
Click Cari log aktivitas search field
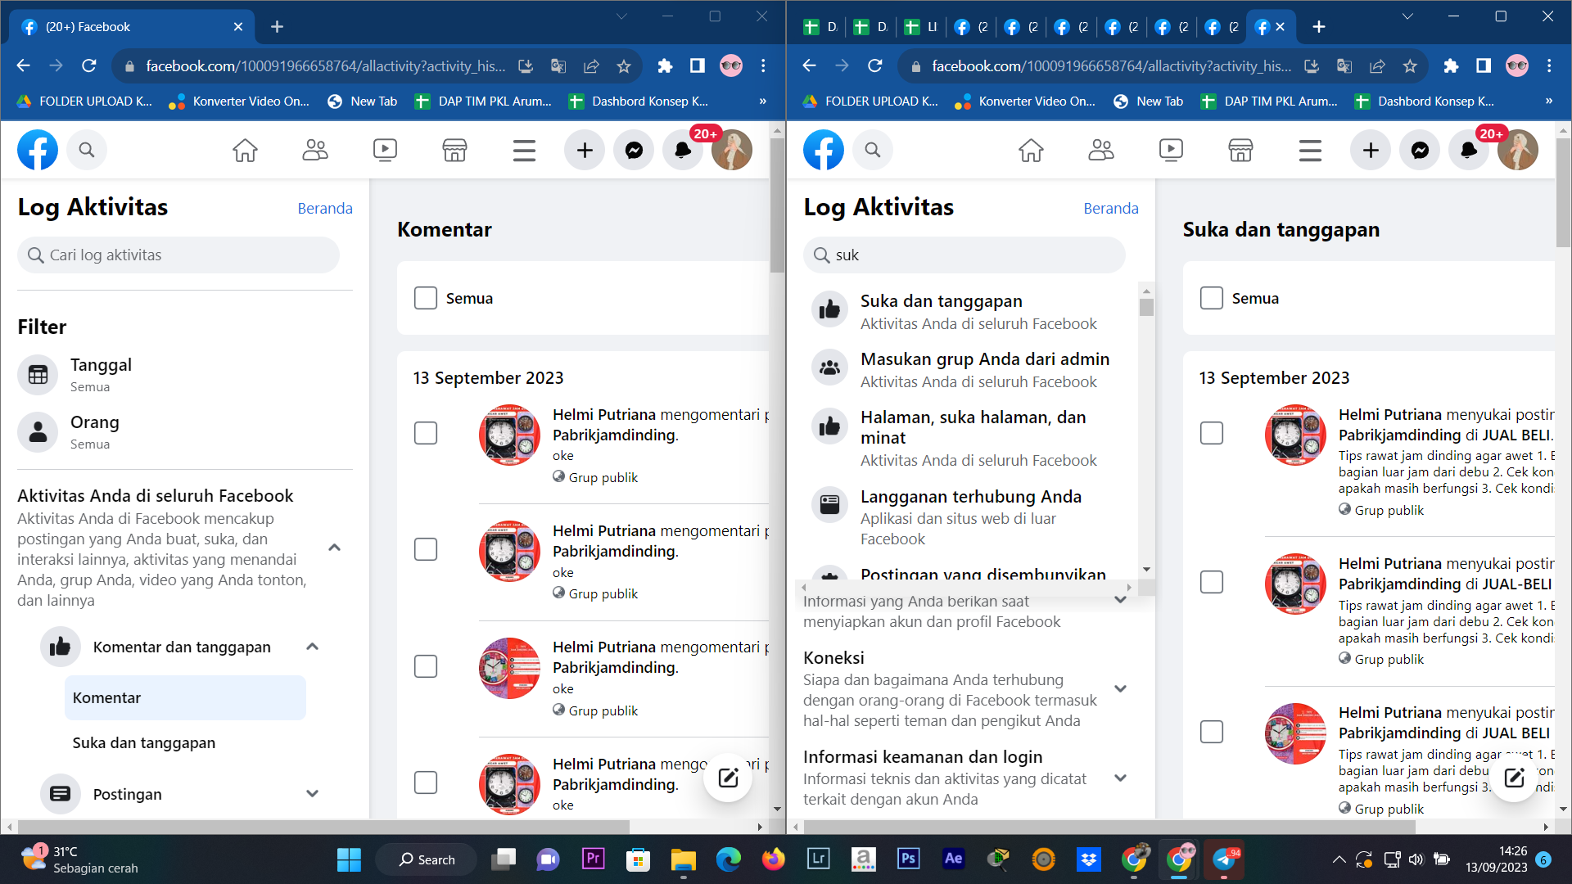[x=178, y=255]
